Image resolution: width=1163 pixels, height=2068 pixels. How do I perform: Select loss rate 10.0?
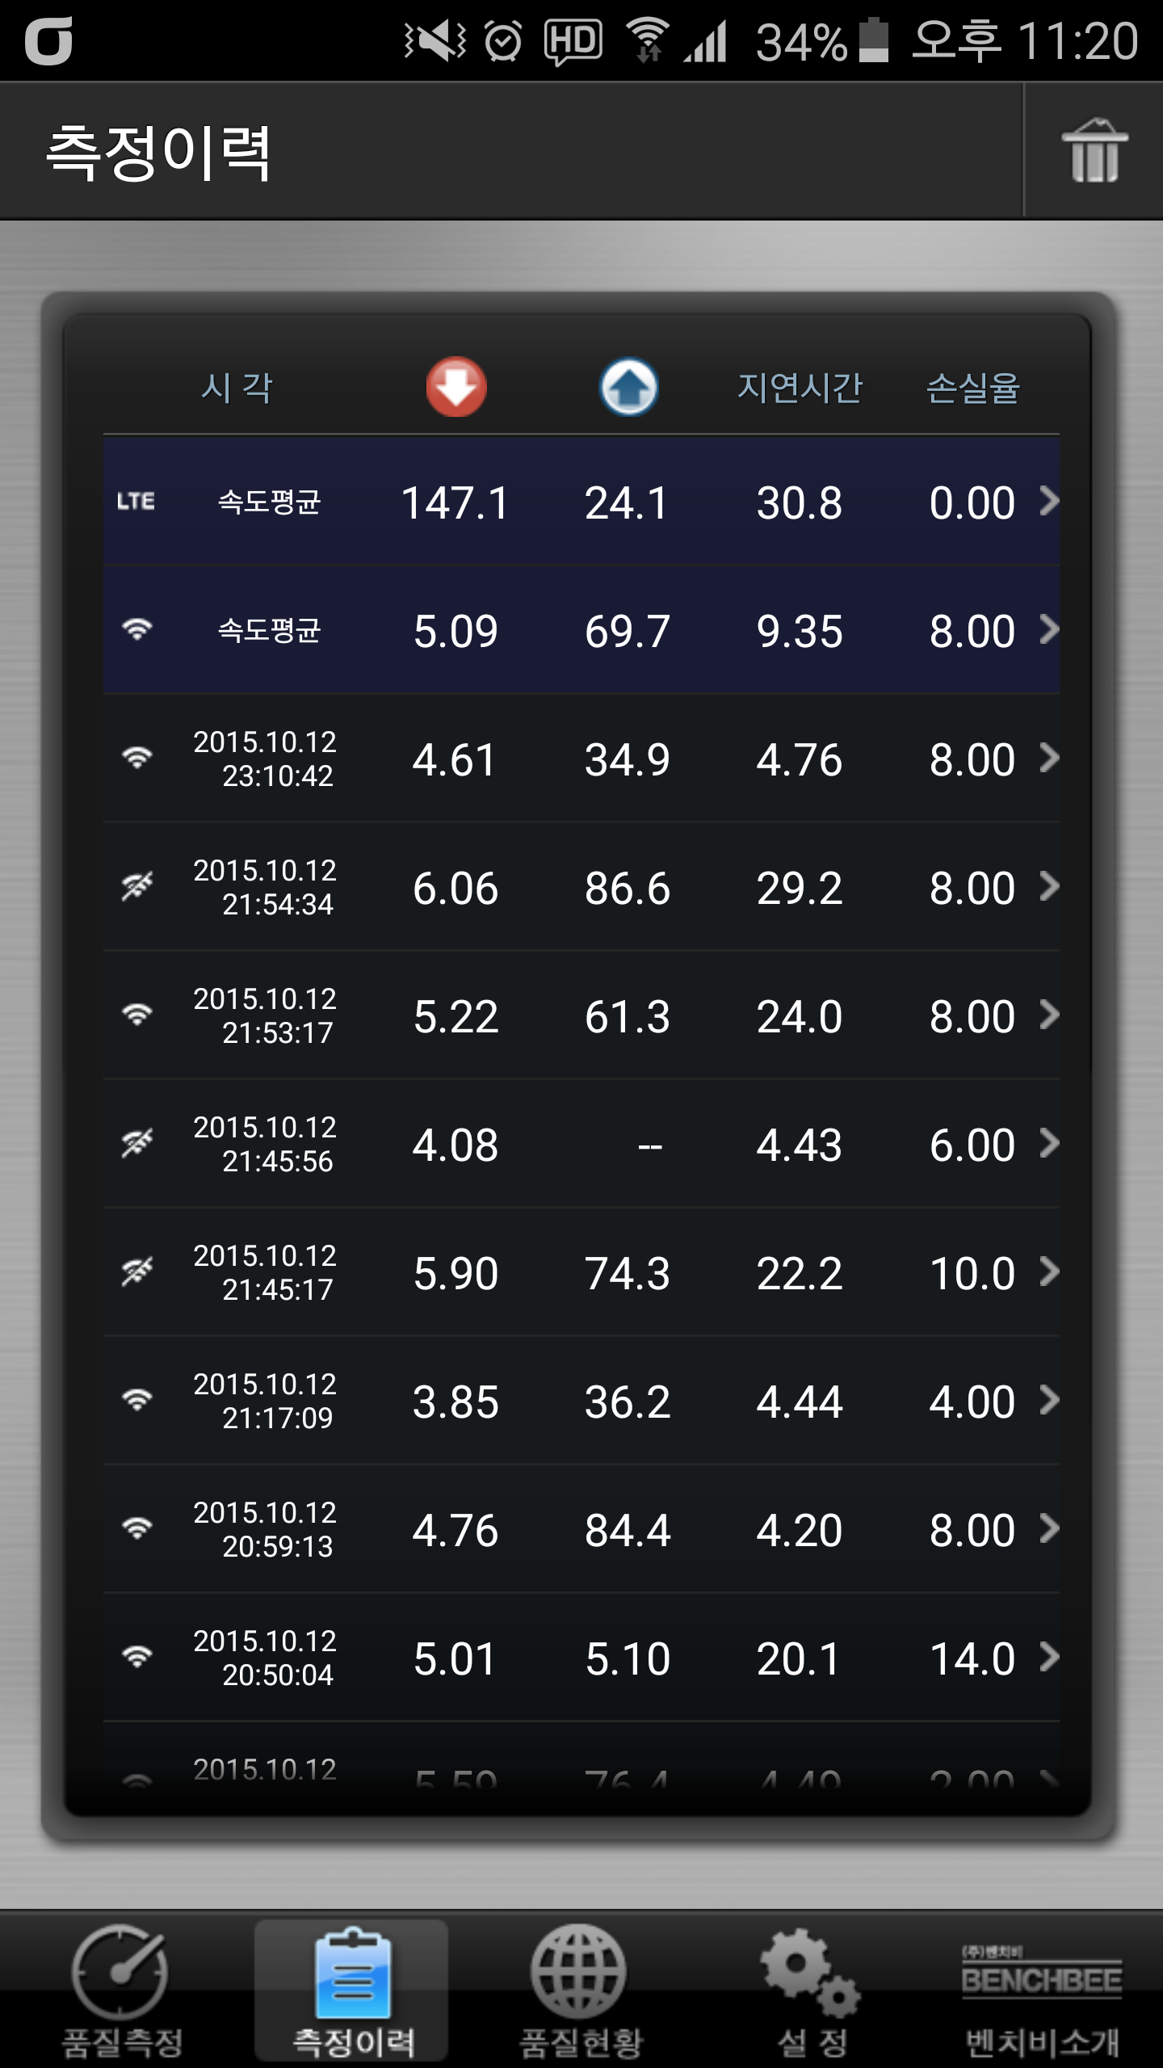click(972, 1273)
